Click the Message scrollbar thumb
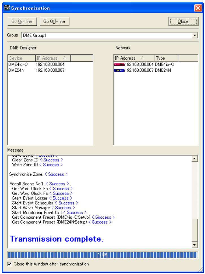This screenshot has height=274, width=205. [x=195, y=230]
